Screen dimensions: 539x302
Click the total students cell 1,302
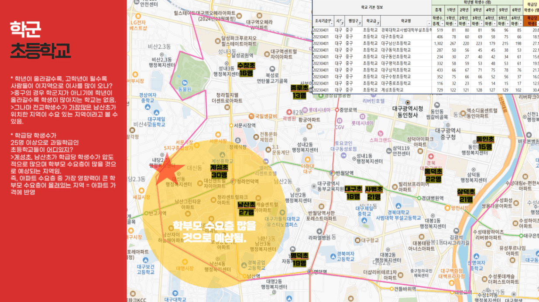[438, 43]
